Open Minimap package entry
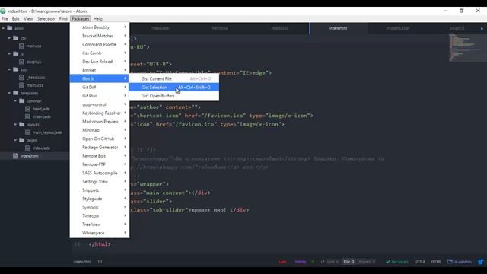The width and height of the screenshot is (487, 274). [x=100, y=130]
